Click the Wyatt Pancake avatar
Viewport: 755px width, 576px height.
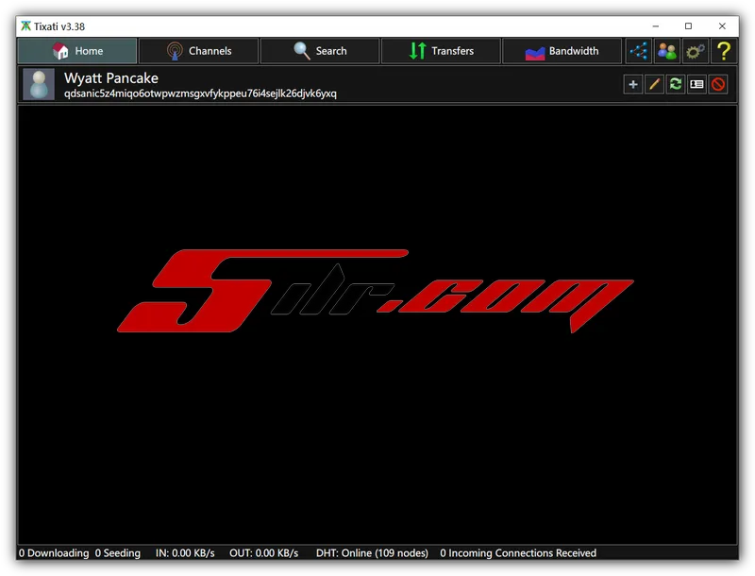(39, 84)
